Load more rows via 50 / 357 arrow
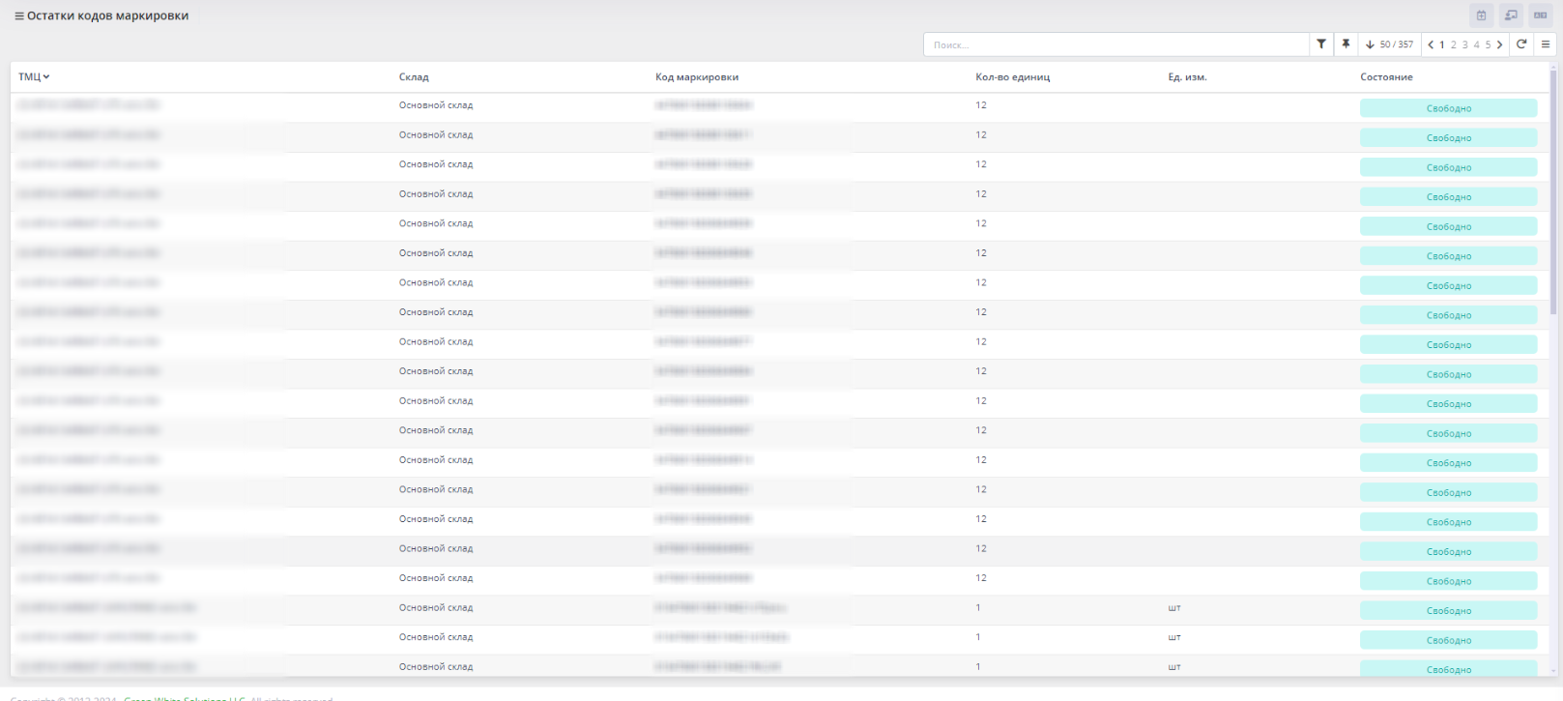 point(1389,44)
